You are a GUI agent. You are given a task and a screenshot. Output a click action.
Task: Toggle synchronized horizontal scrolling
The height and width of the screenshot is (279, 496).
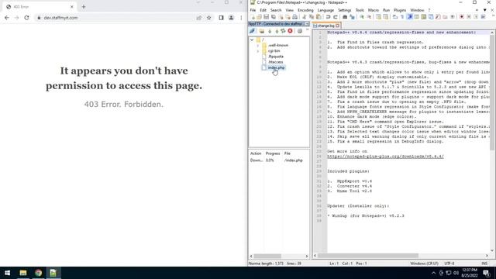click(386, 17)
